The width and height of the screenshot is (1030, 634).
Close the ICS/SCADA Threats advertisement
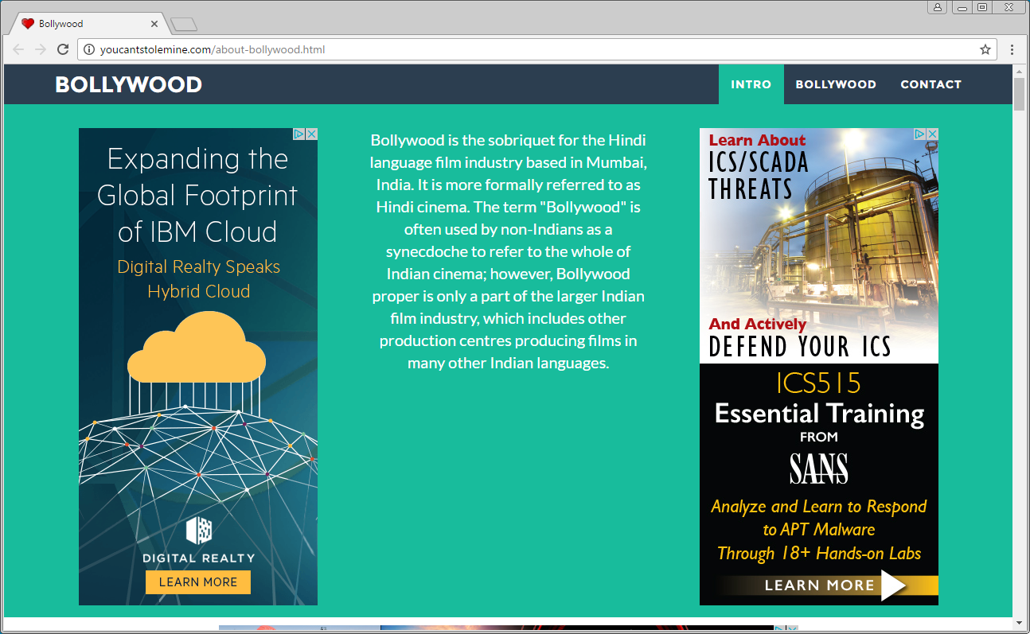[932, 134]
